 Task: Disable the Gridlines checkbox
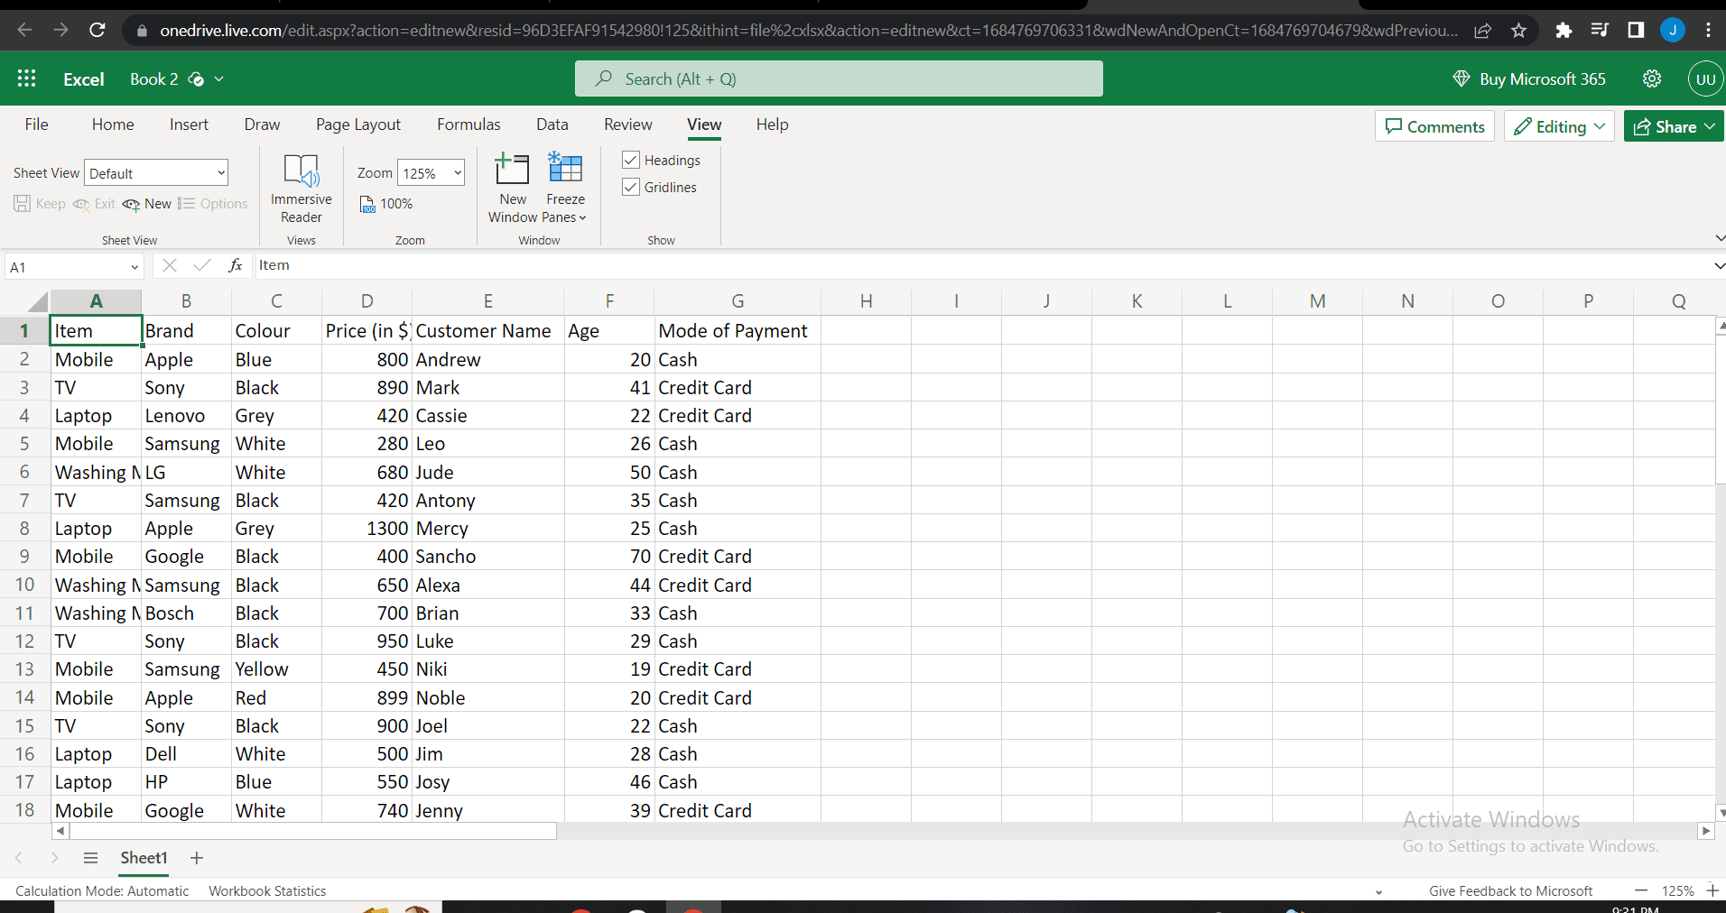[x=631, y=188]
